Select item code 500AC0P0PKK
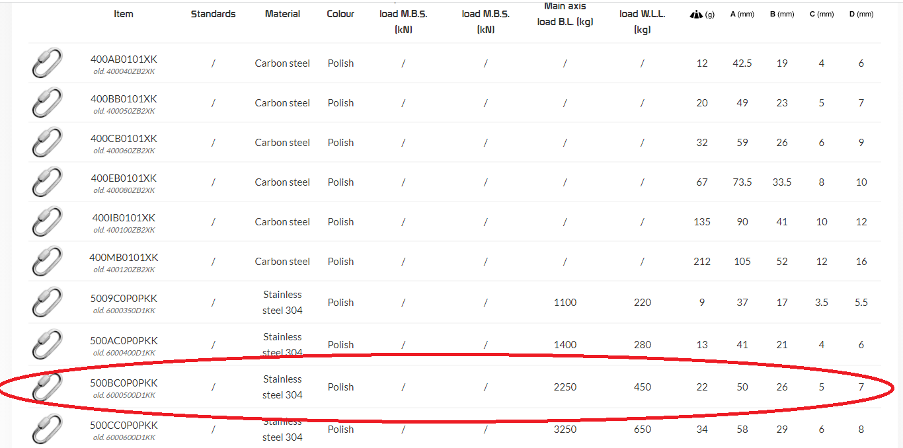The width and height of the screenshot is (903, 448). point(124,341)
